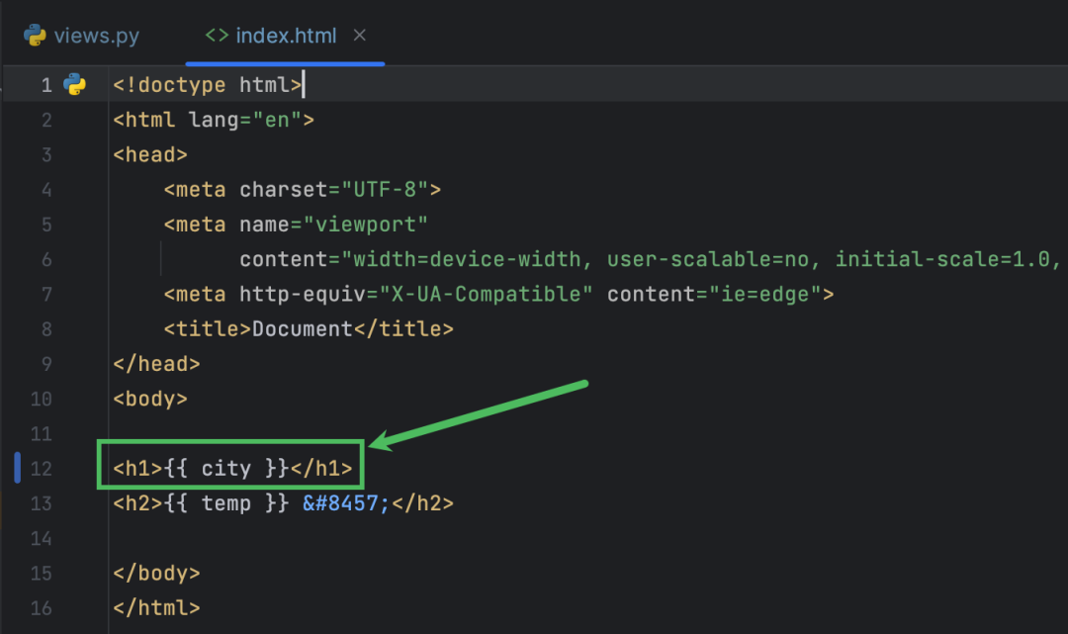Click the h2 temp template line
This screenshot has width=1068, height=634.
[284, 503]
